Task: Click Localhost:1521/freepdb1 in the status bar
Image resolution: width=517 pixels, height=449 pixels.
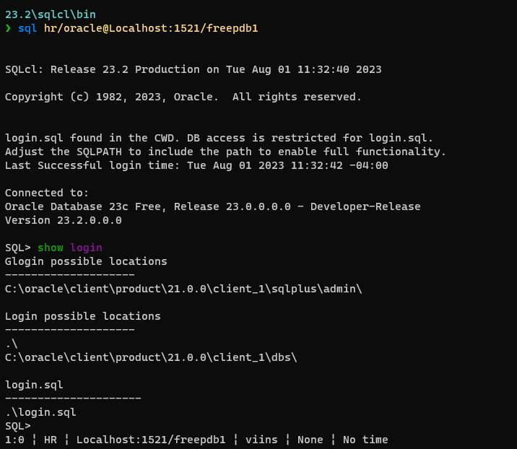Action: 151,440
